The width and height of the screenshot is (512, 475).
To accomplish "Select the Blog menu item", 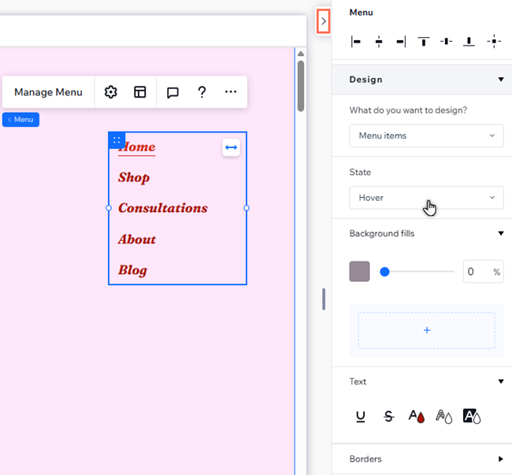I will click(x=132, y=270).
